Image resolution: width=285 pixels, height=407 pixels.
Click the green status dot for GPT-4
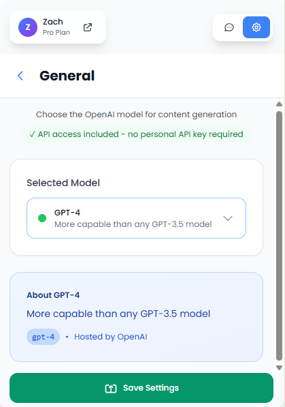[42, 218]
